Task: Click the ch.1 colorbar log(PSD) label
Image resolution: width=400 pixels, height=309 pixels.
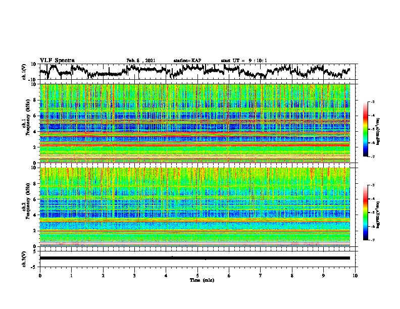Action: coord(378,131)
